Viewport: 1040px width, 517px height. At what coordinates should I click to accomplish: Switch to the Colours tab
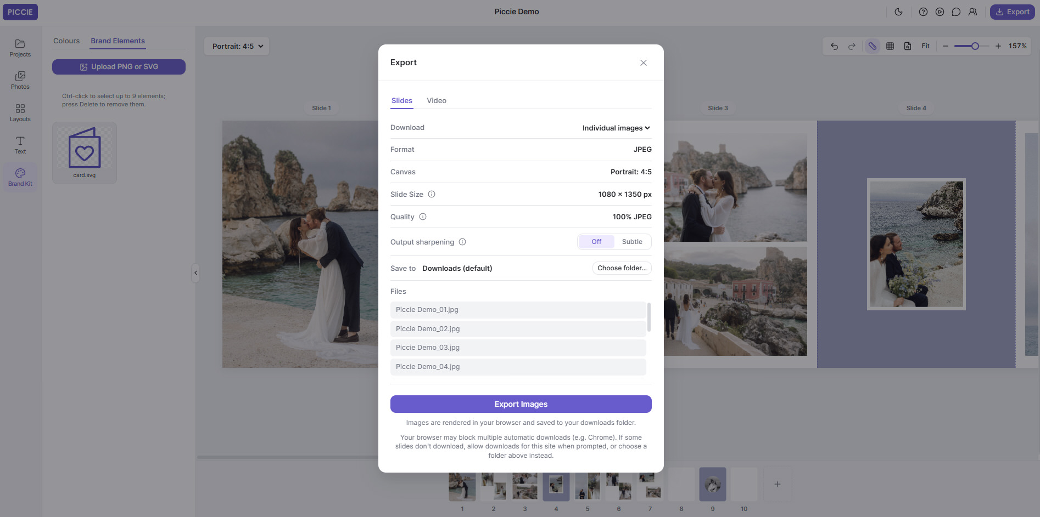pyautogui.click(x=66, y=41)
